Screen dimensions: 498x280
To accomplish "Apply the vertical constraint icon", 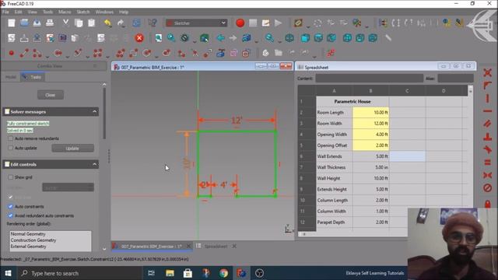I will point(488,99).
